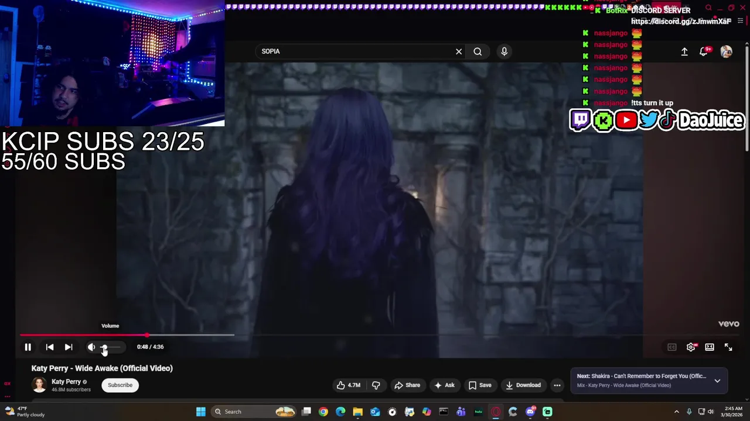Open the Katy Perry channel name link
Image resolution: width=750 pixels, height=421 pixels.
pos(66,382)
